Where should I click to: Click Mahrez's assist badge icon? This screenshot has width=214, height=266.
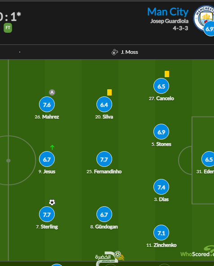pos(52,92)
